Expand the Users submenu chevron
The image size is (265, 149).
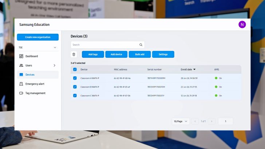[x=55, y=65]
